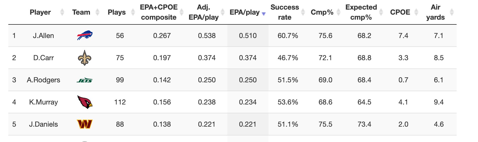The height and width of the screenshot is (142, 478).
Task: Click the New York Jets logo
Action: coord(85,80)
